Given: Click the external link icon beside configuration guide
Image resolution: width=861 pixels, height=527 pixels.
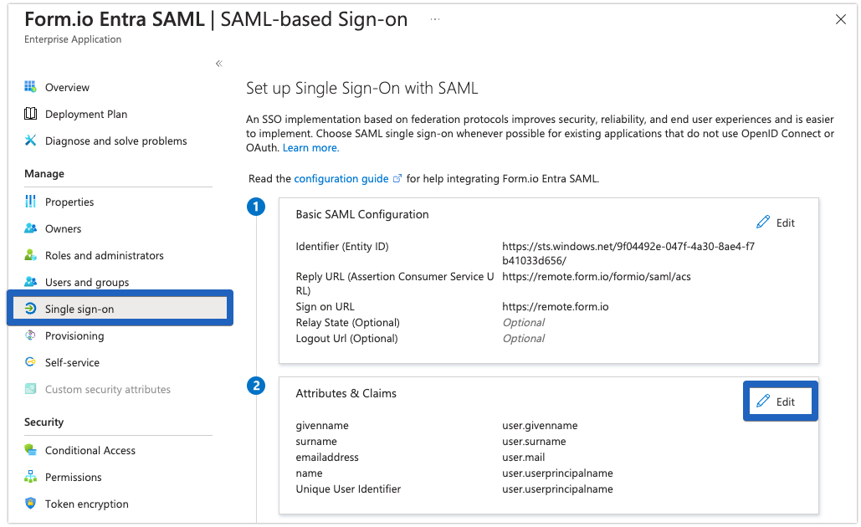Looking at the screenshot, I should click(397, 178).
